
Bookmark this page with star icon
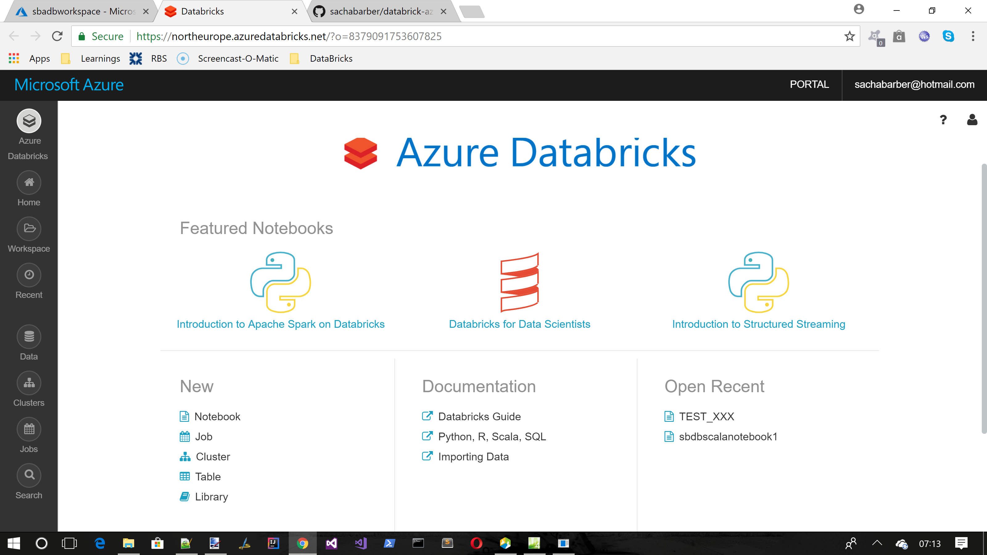pos(849,36)
